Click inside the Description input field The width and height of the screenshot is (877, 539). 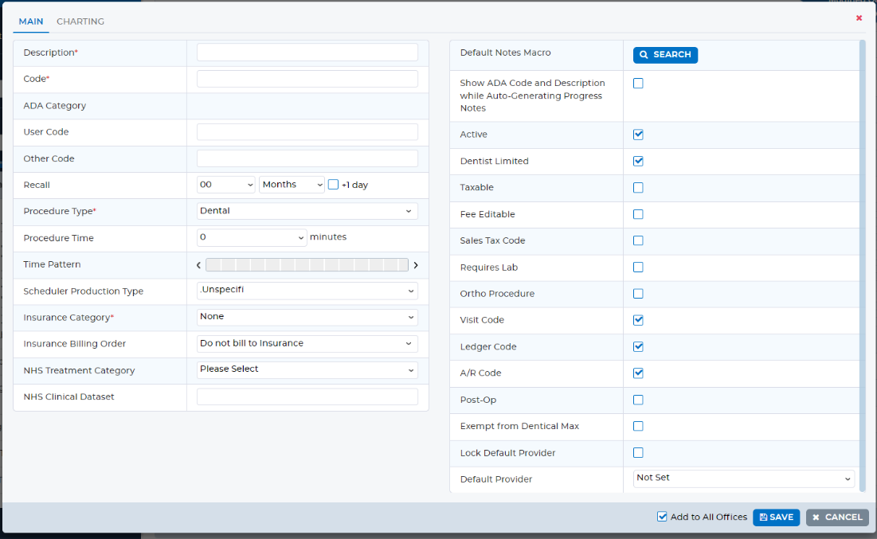(307, 52)
